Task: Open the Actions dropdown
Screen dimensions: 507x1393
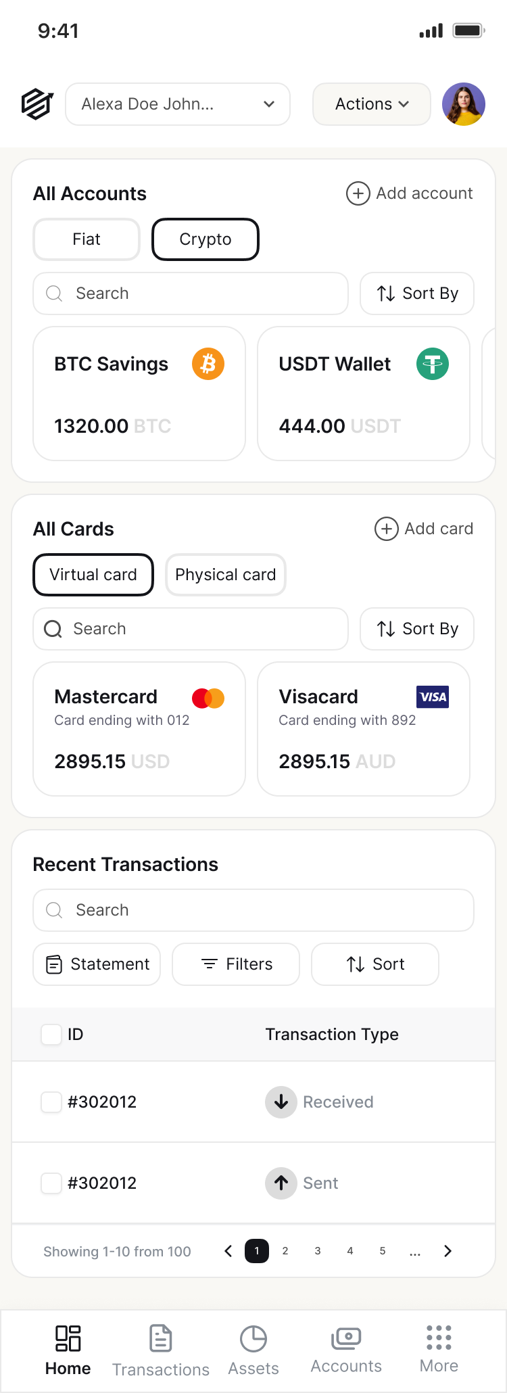Action: [371, 104]
